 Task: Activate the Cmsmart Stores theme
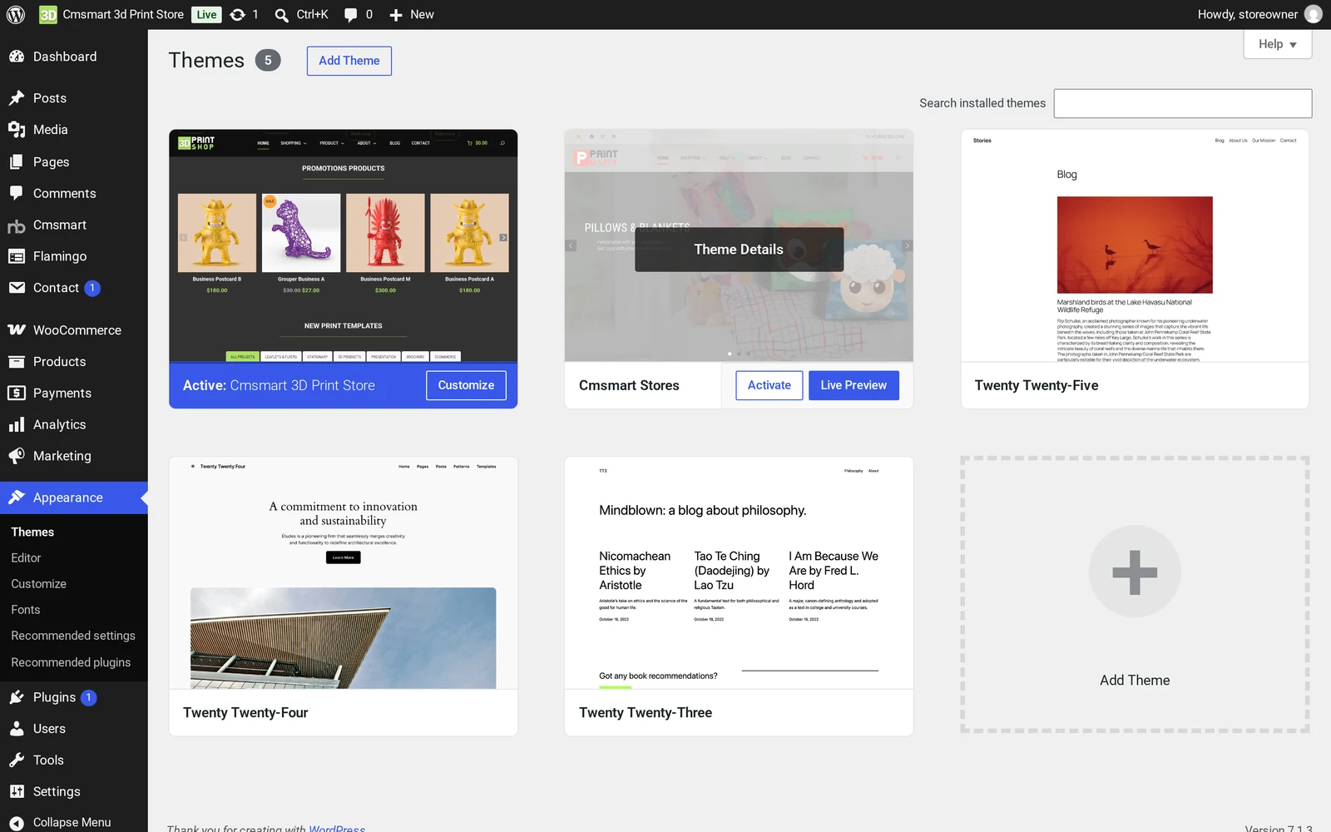769,385
